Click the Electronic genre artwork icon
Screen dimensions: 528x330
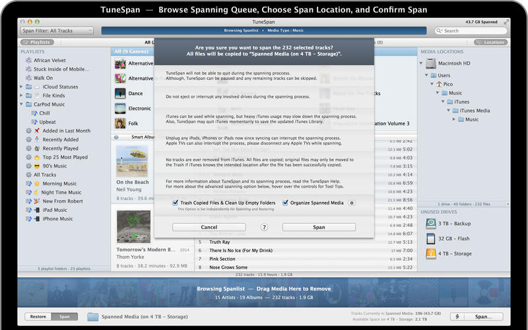[120, 108]
